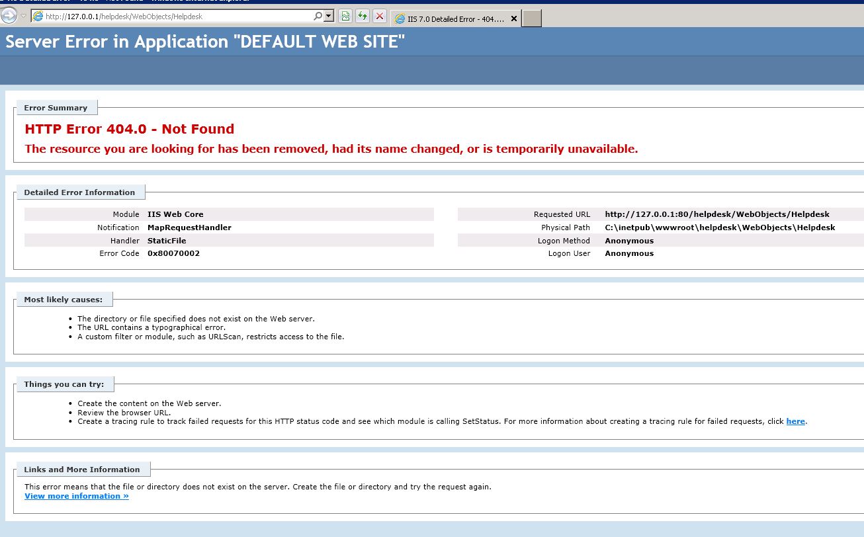Click the 'MapRequestHandler' notification value
Viewport: 864px width, 537px height.
click(x=189, y=227)
